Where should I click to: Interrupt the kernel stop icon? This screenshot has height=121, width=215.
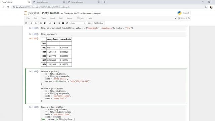tap(63, 23)
